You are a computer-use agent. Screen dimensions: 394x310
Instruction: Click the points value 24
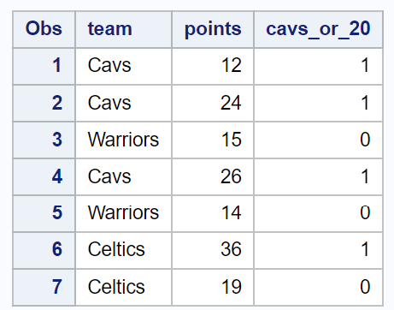tap(213, 103)
